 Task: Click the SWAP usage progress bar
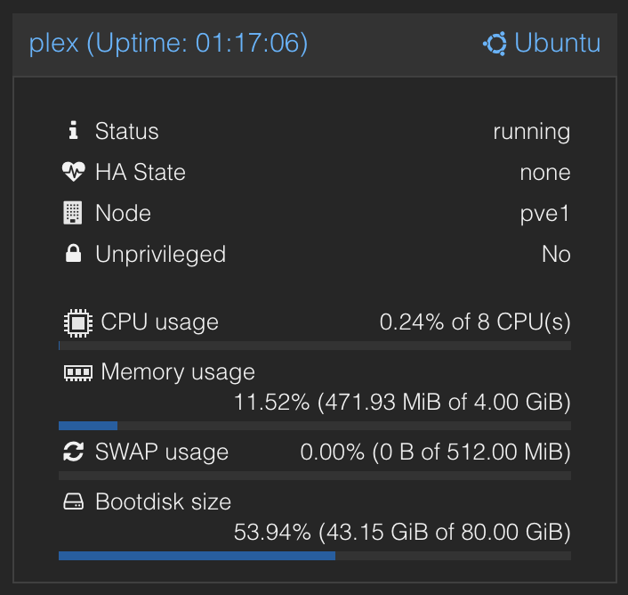click(x=315, y=475)
